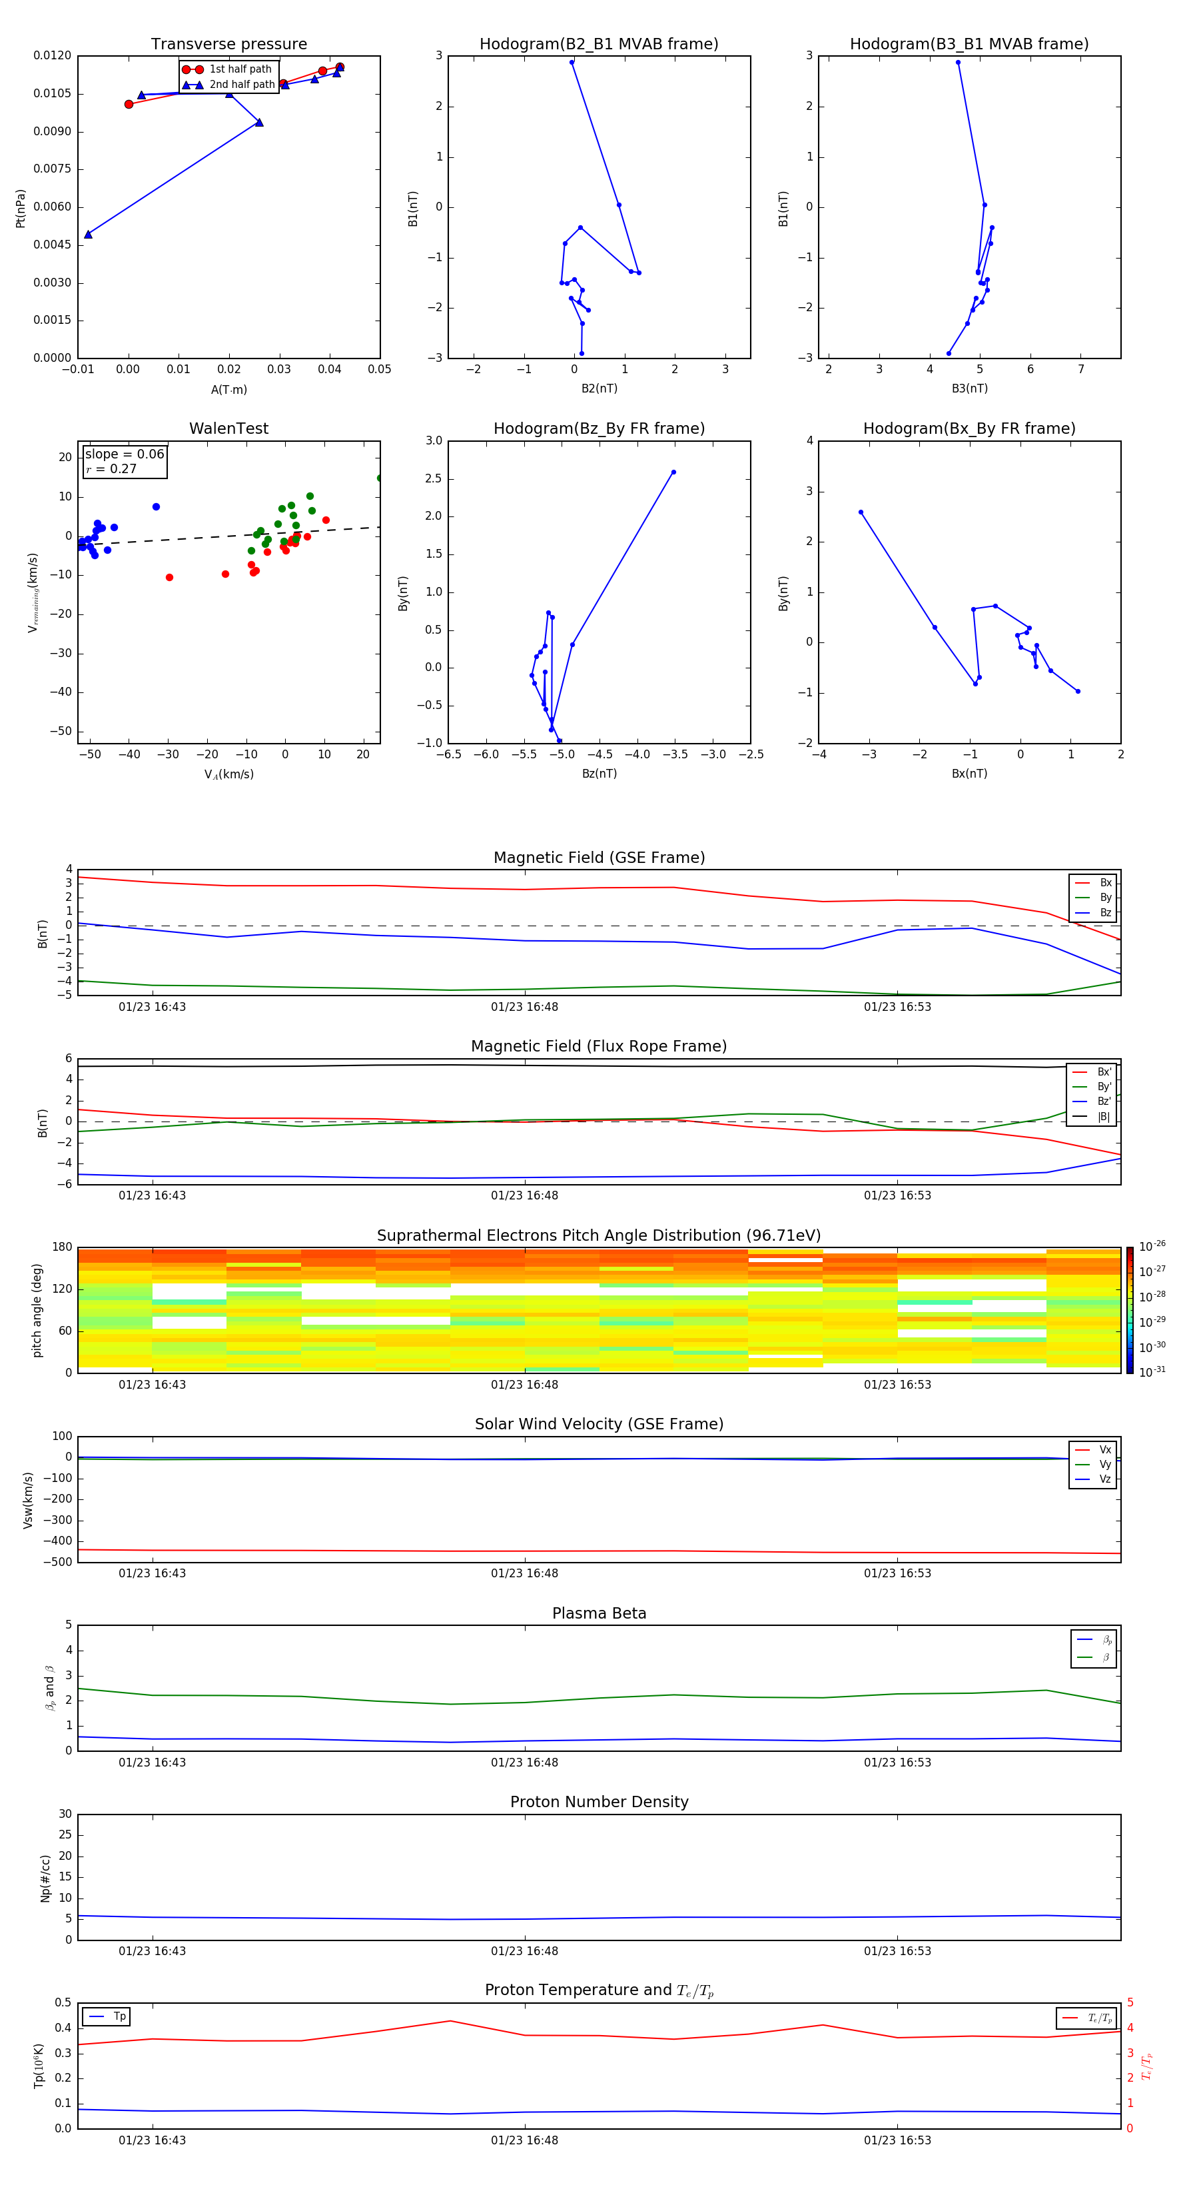Click the 'Pt(nPa)' y-axis label
The height and width of the screenshot is (2199, 1199).
pyautogui.click(x=21, y=209)
